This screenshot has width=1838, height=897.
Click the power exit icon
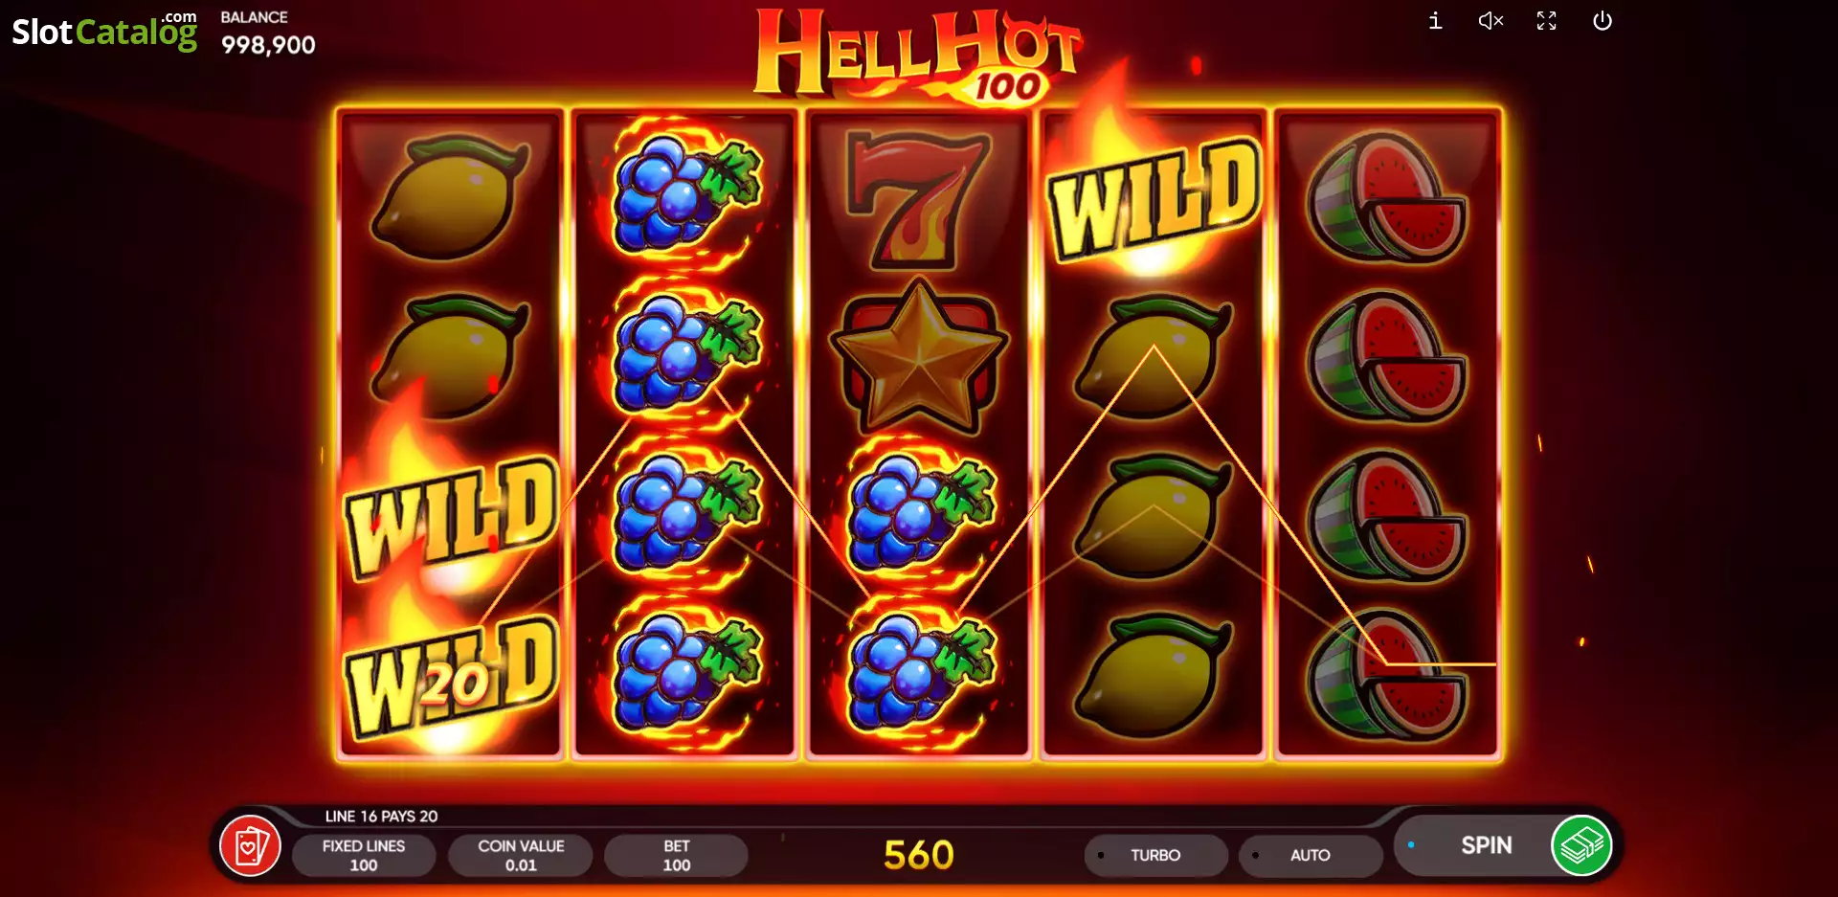pos(1603,21)
